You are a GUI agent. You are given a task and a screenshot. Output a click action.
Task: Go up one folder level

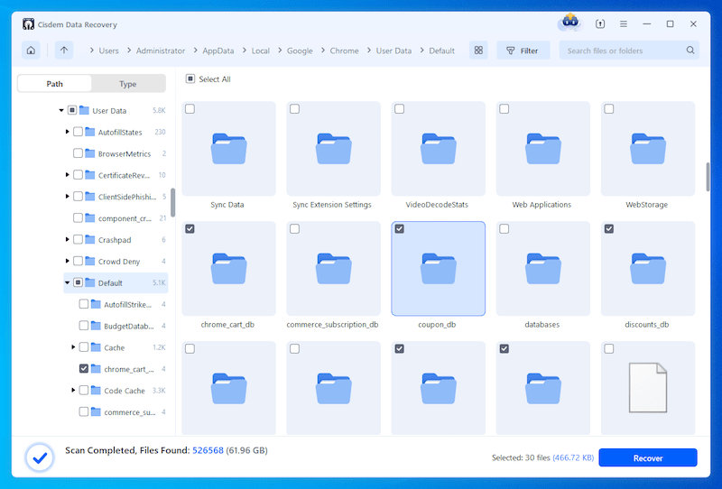pyautogui.click(x=63, y=51)
